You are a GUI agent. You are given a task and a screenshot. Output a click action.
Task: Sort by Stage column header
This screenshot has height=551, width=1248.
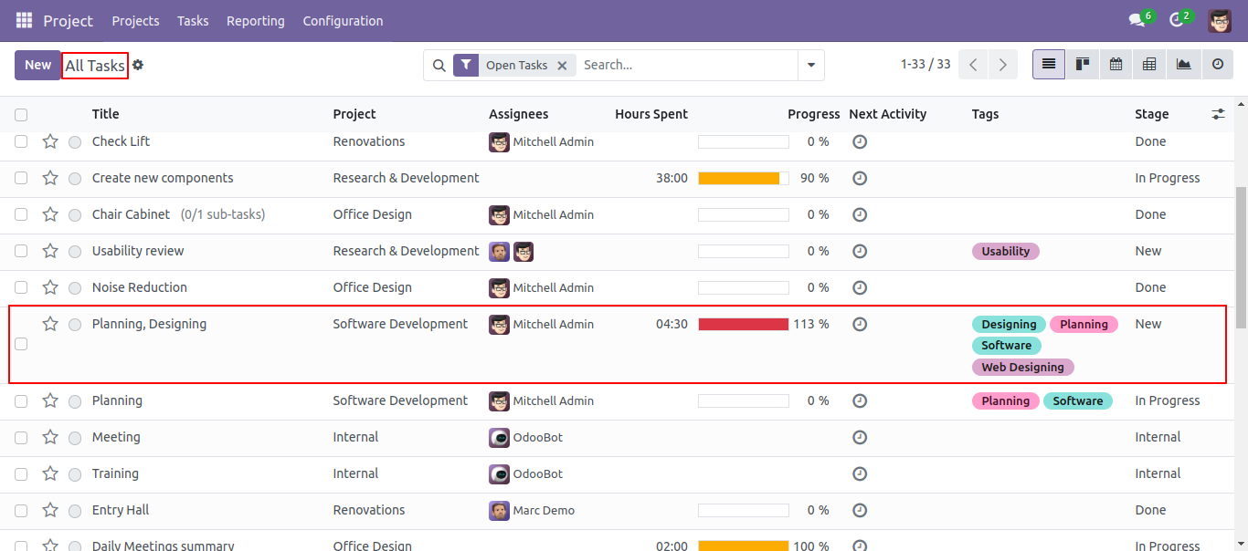pyautogui.click(x=1152, y=114)
